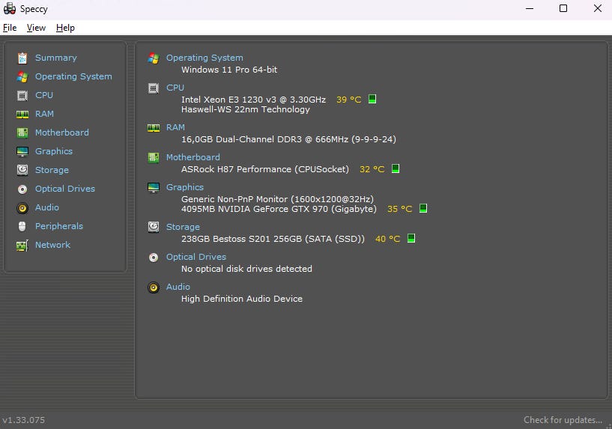Click the Optical Drives heading link in summary
The height and width of the screenshot is (429, 612).
(196, 257)
